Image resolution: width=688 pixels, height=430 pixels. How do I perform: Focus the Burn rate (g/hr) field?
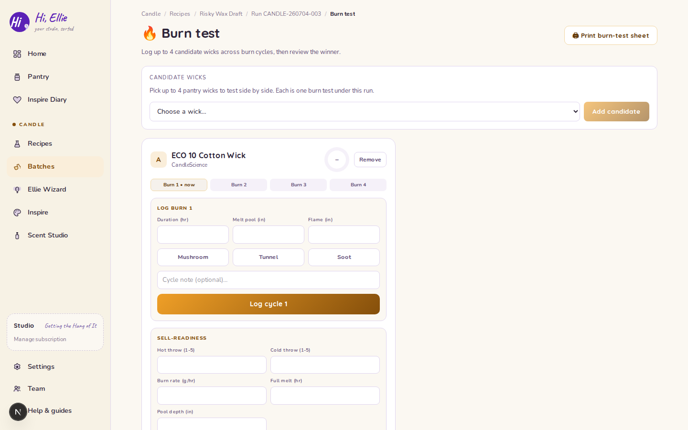(x=212, y=396)
